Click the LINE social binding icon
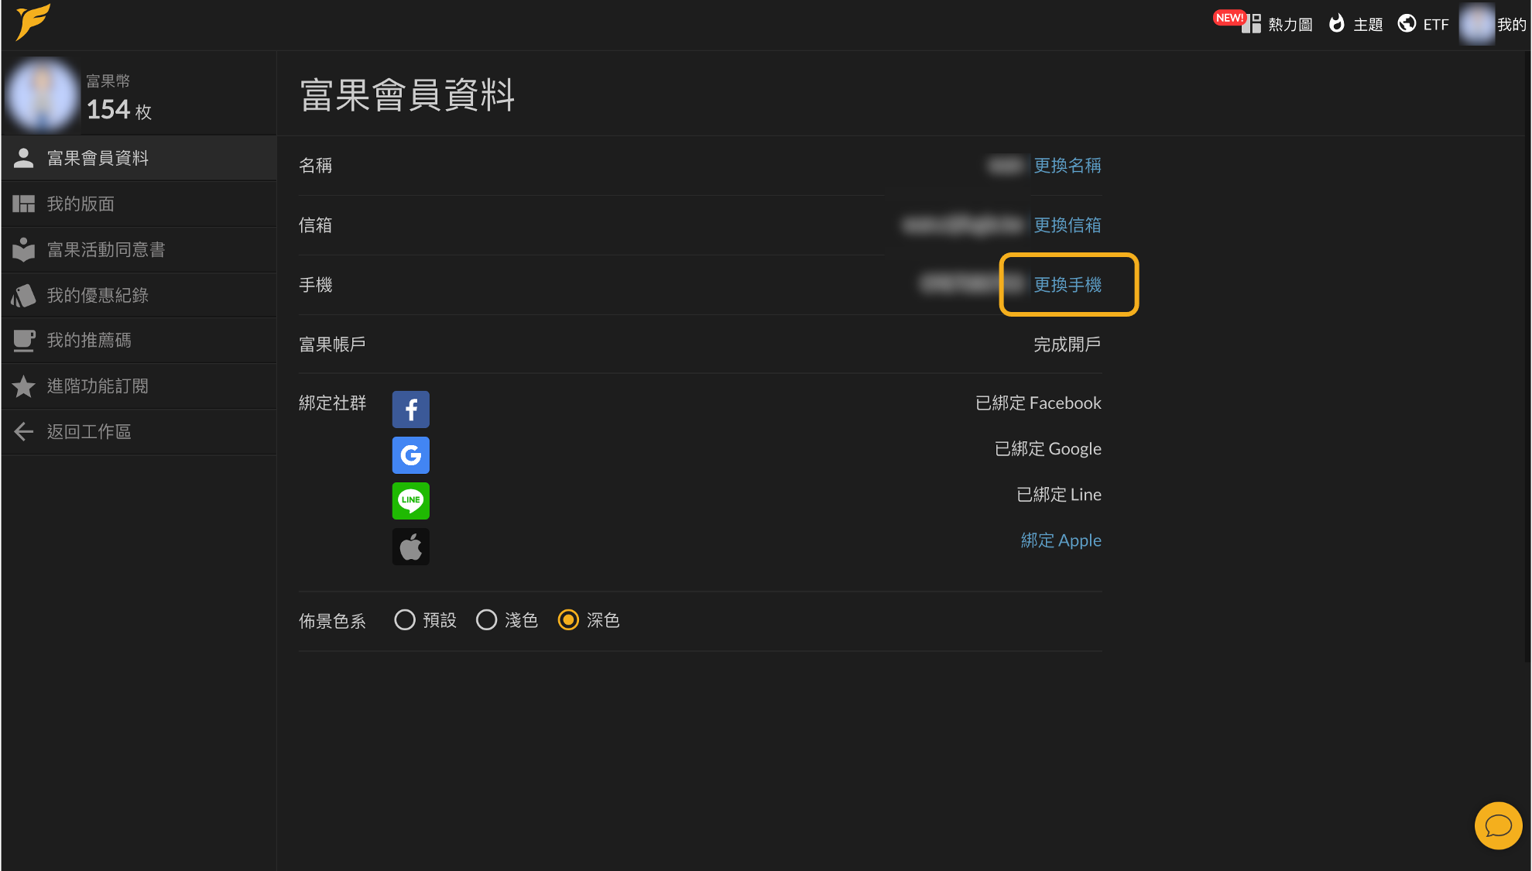 (x=410, y=501)
